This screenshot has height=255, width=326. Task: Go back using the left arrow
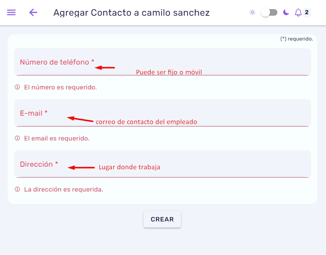[x=33, y=12]
